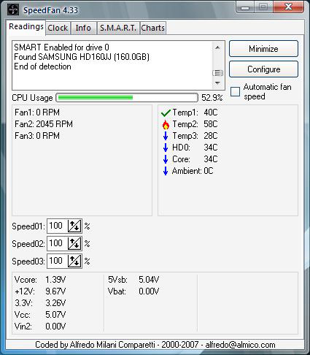Click the Minimize button
This screenshot has height=355, width=310.
pos(263,49)
